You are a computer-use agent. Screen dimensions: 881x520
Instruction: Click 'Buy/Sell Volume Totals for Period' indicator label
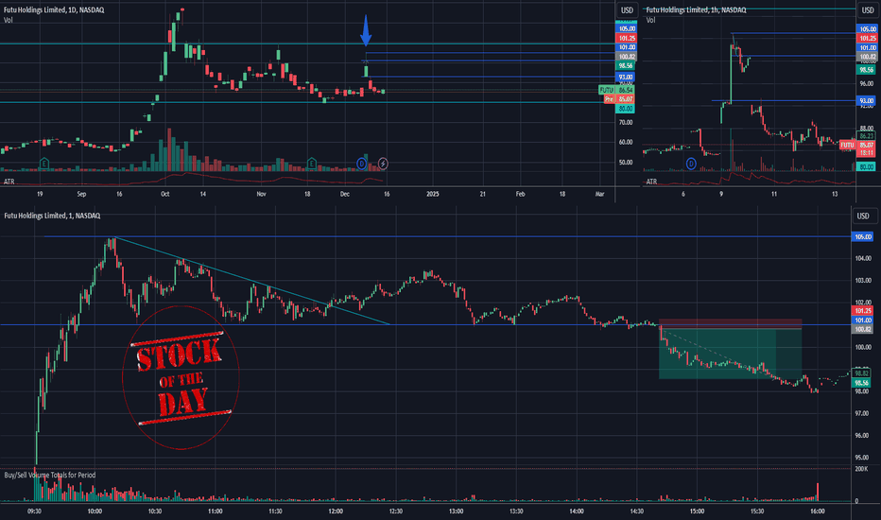coord(50,475)
